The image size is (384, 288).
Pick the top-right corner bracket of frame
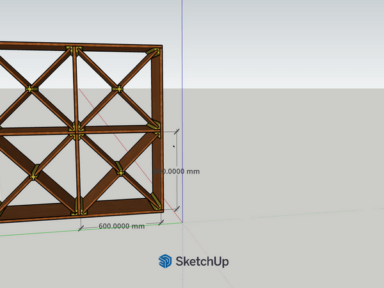[154, 53]
